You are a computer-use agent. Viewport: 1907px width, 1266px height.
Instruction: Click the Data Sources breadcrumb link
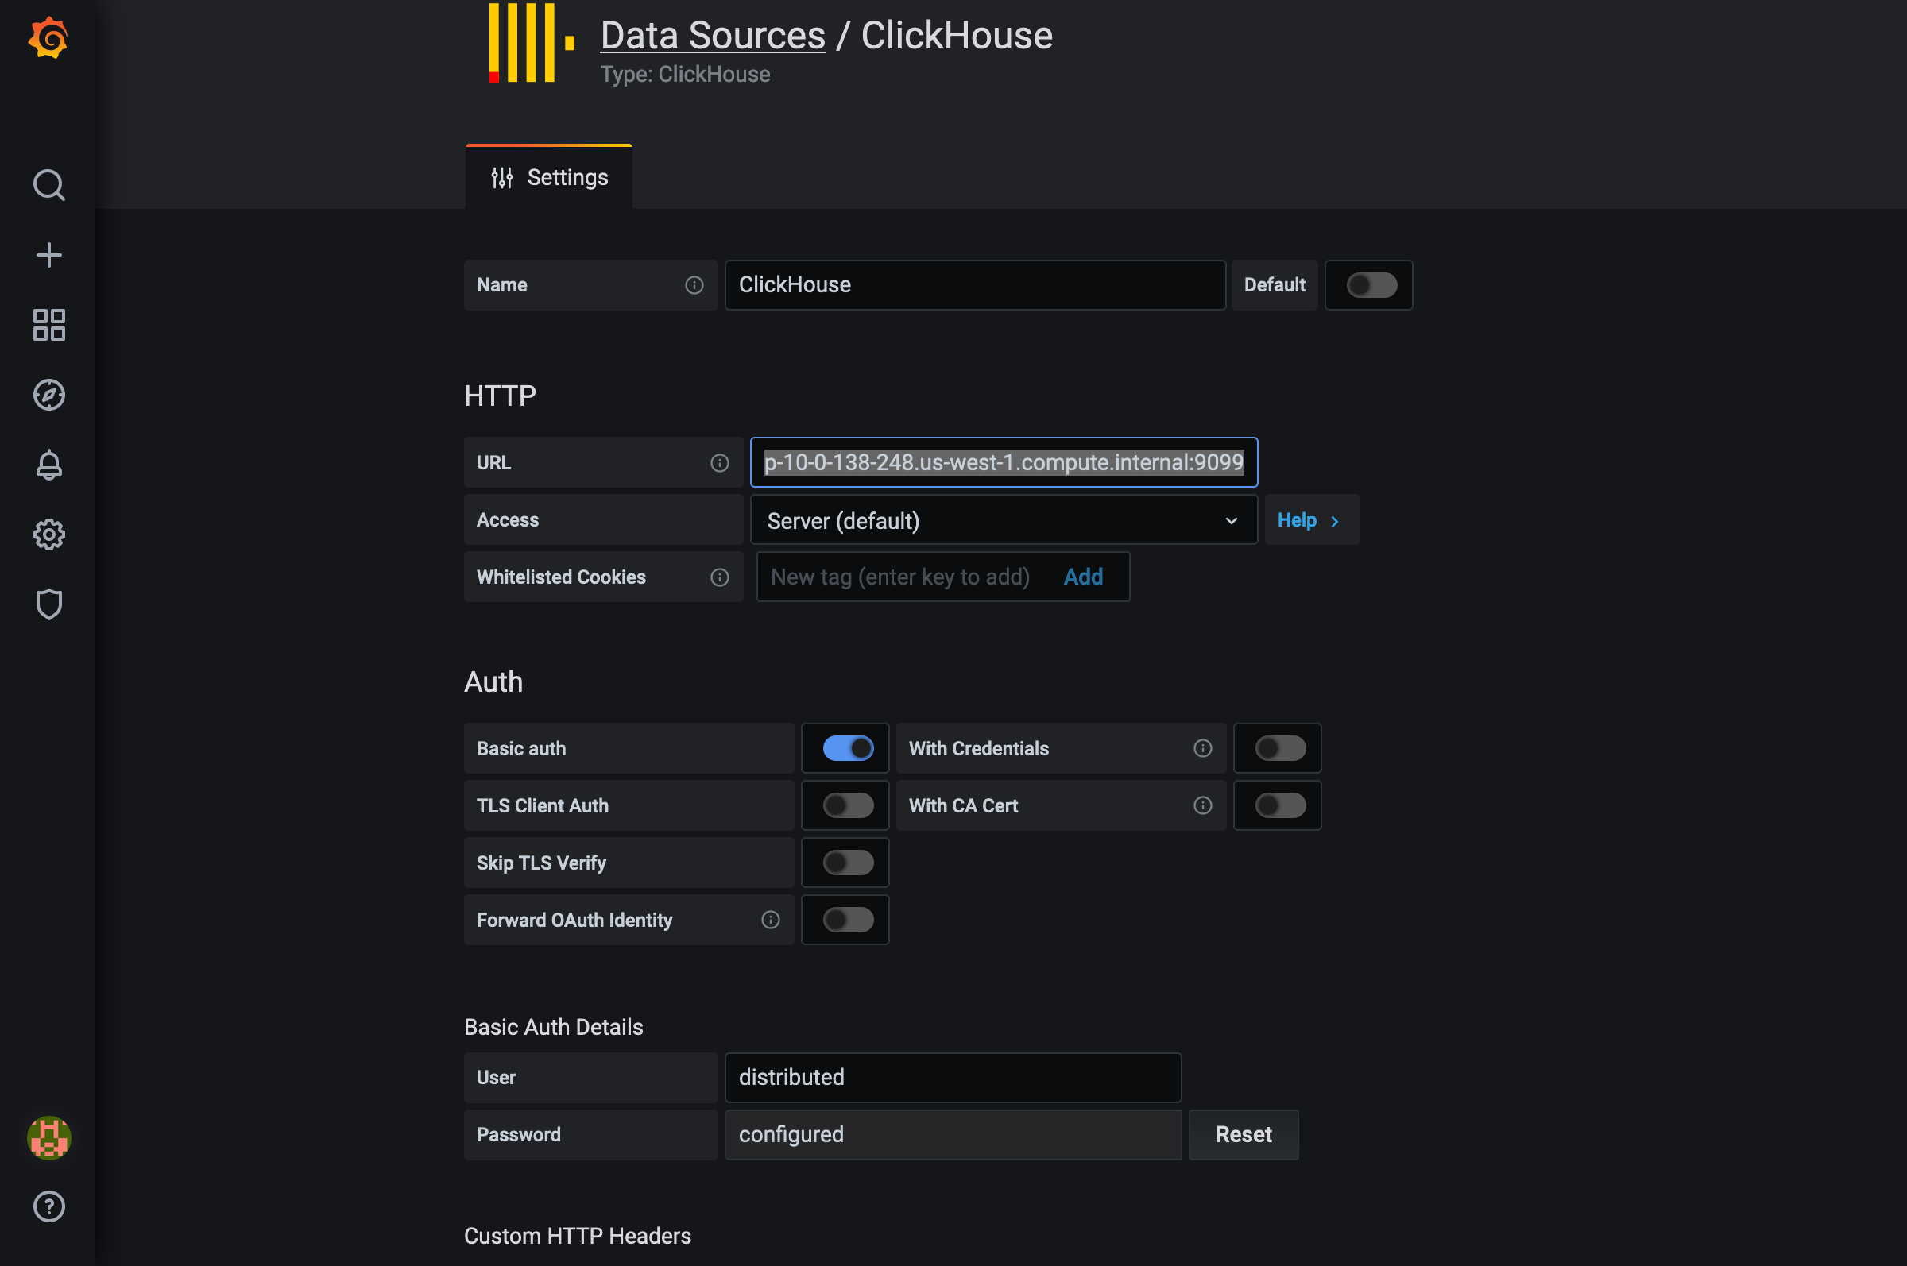pos(713,36)
